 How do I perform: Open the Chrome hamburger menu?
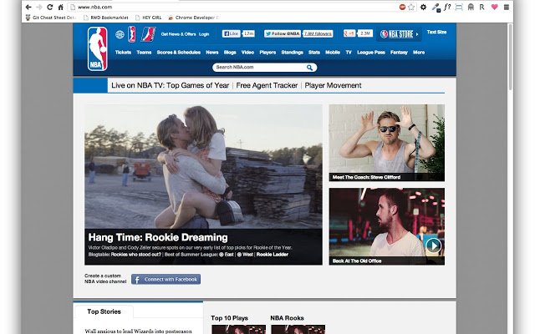507,7
